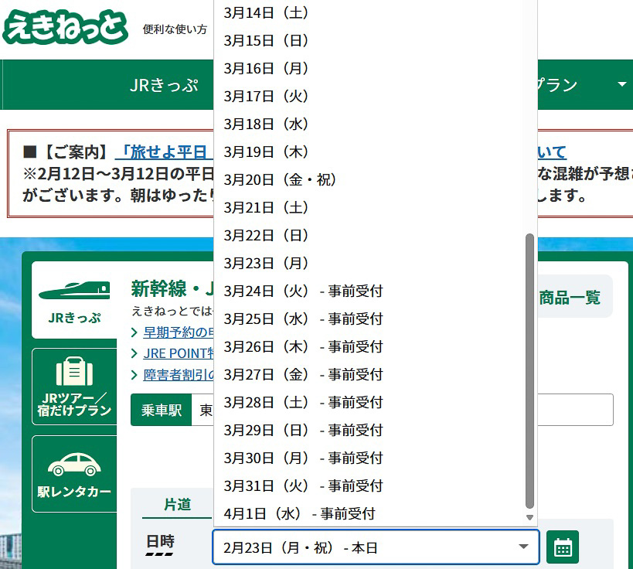This screenshot has width=633, height=569.
Task: Select JRきっぷ in the top navigation bar
Action: pos(165,85)
